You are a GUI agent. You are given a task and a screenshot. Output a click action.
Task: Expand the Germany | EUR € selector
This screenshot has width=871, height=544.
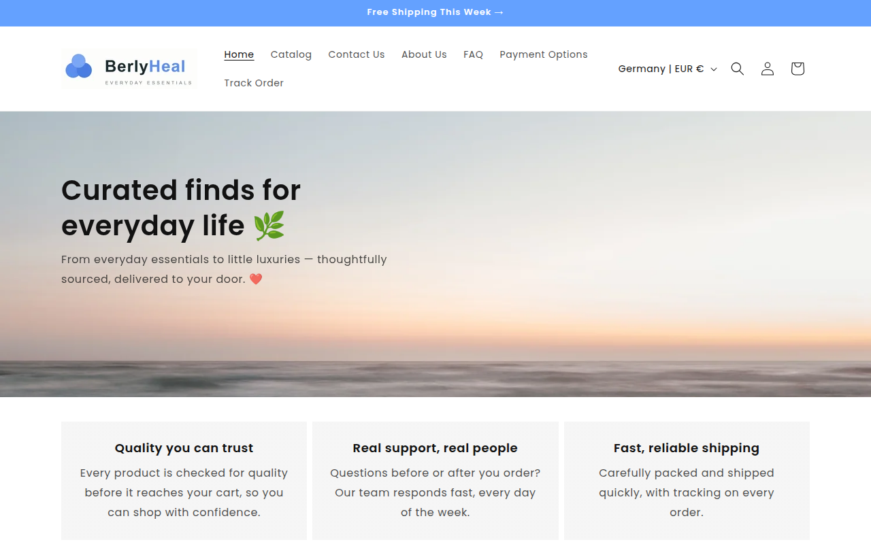pyautogui.click(x=668, y=69)
